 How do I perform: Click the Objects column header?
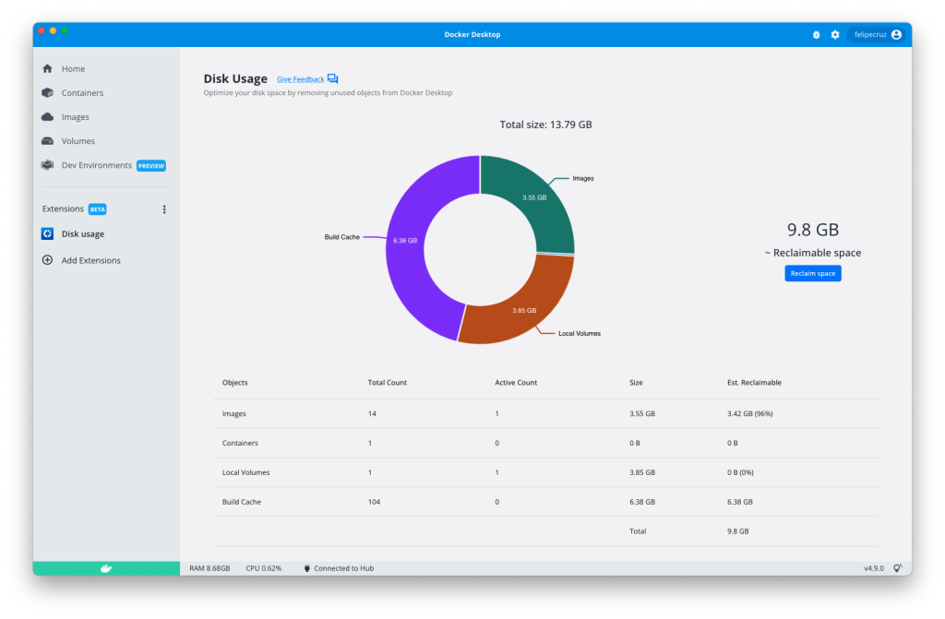tap(235, 383)
